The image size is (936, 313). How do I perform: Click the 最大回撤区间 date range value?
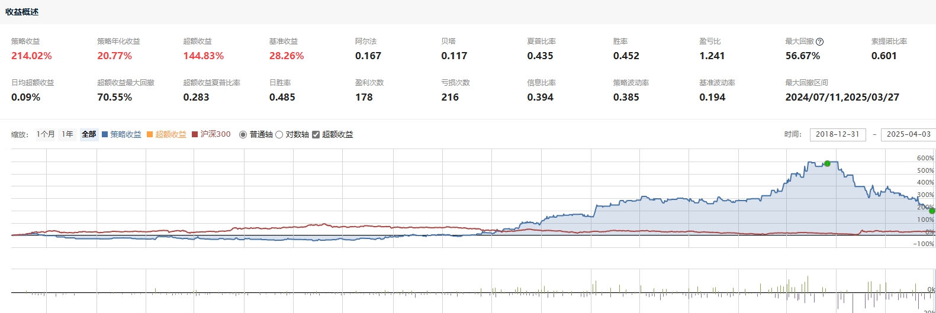tap(842, 97)
